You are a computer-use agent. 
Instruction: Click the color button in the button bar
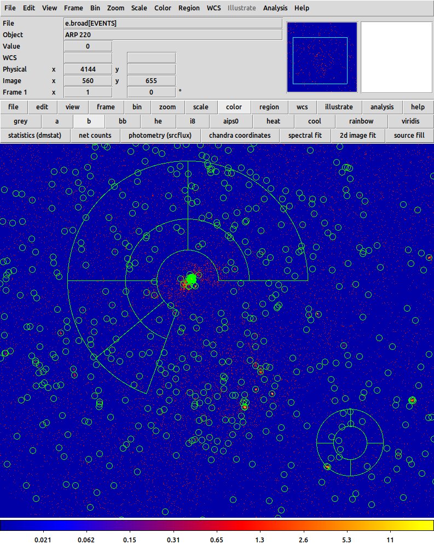(234, 107)
